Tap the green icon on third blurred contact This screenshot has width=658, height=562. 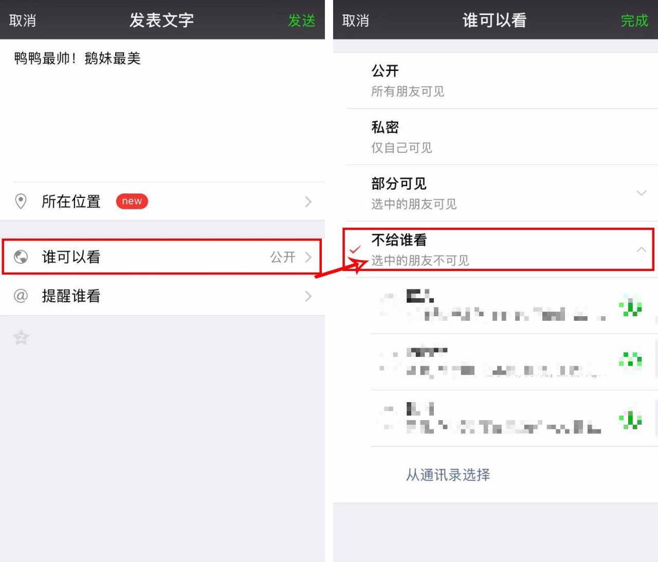(x=631, y=419)
